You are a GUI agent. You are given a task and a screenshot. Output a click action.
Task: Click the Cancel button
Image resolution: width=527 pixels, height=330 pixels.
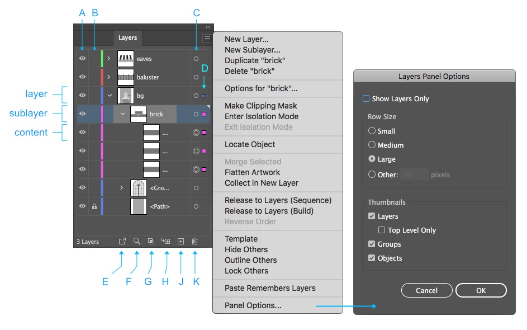point(426,290)
